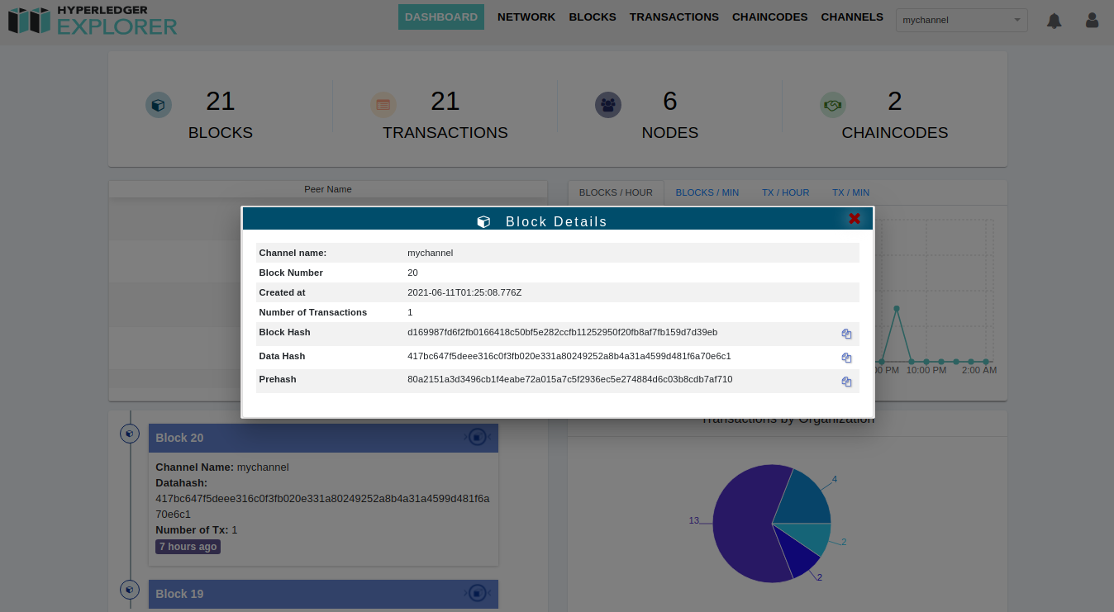1114x612 pixels.
Task: Open notifications via the bell icon
Action: click(x=1054, y=20)
